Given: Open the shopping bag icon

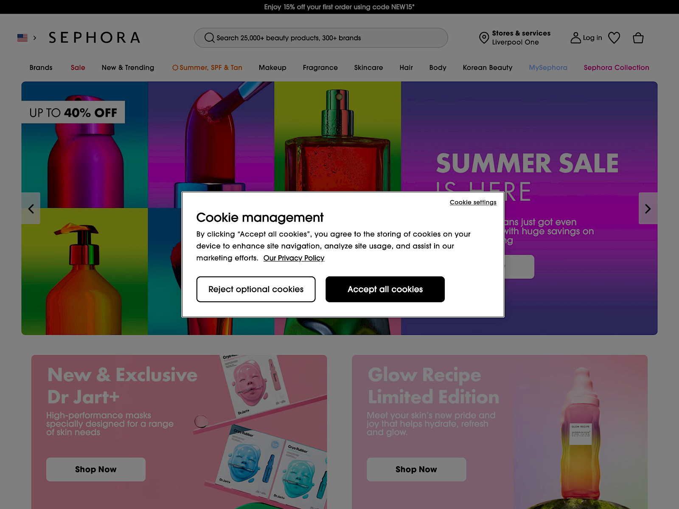Looking at the screenshot, I should click(x=638, y=38).
